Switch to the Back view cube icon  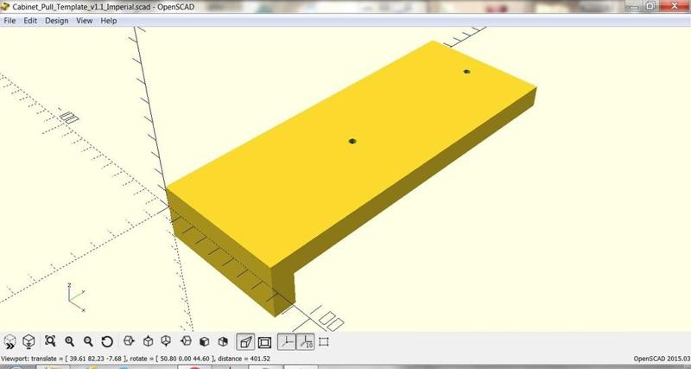point(223,341)
